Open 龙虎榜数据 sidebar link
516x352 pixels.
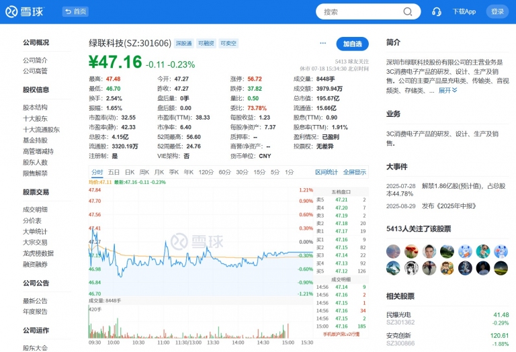coord(38,253)
